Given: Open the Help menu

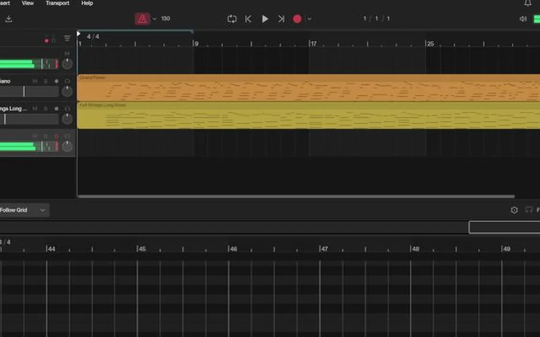Looking at the screenshot, I should 87,3.
